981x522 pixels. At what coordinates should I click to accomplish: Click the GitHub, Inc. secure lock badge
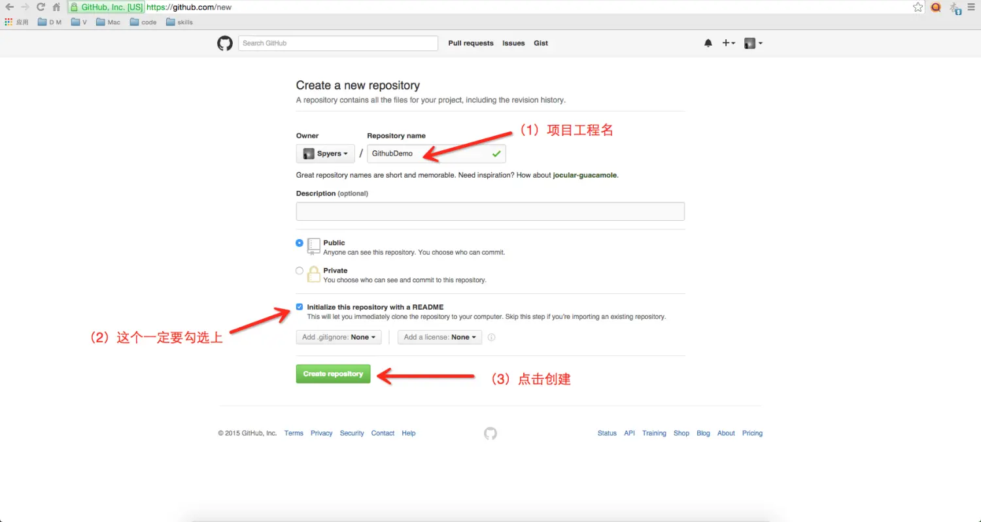click(106, 7)
